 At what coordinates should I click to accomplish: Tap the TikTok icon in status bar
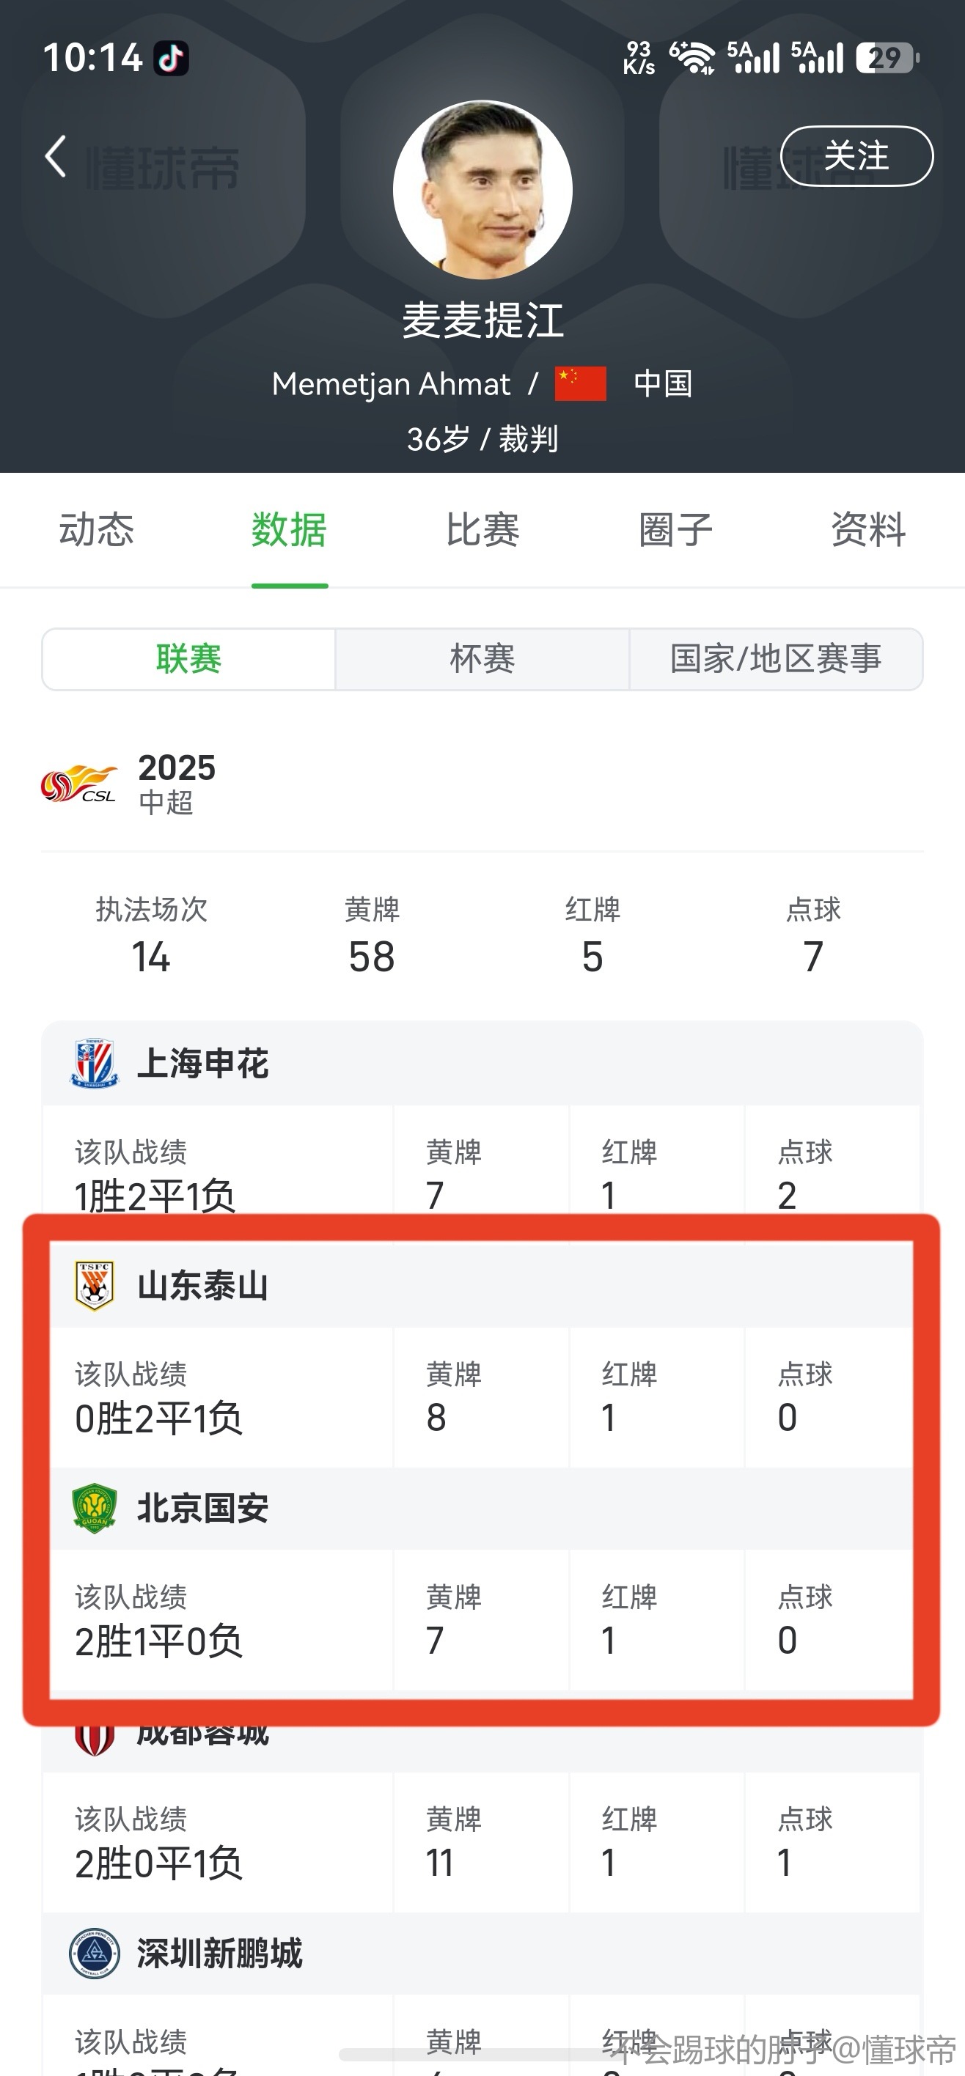click(171, 58)
